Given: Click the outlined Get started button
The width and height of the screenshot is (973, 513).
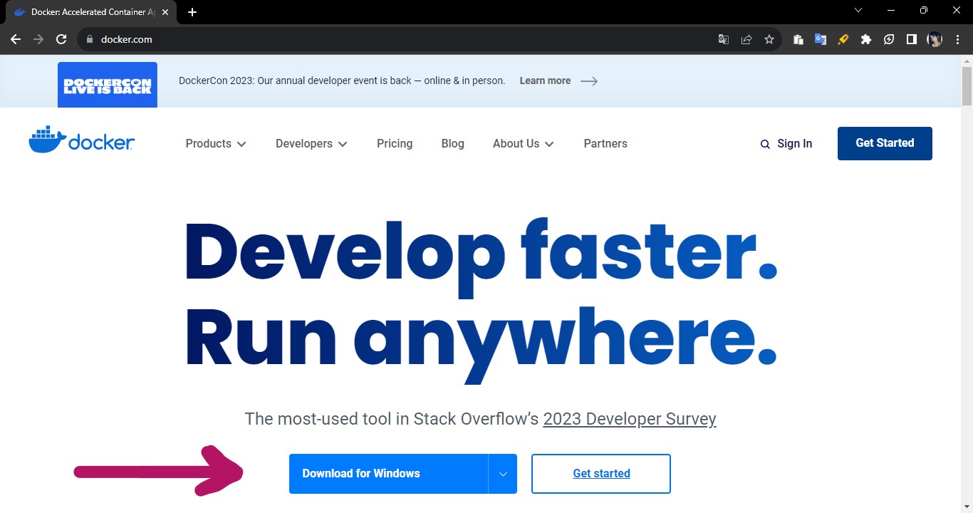Looking at the screenshot, I should coord(601,474).
